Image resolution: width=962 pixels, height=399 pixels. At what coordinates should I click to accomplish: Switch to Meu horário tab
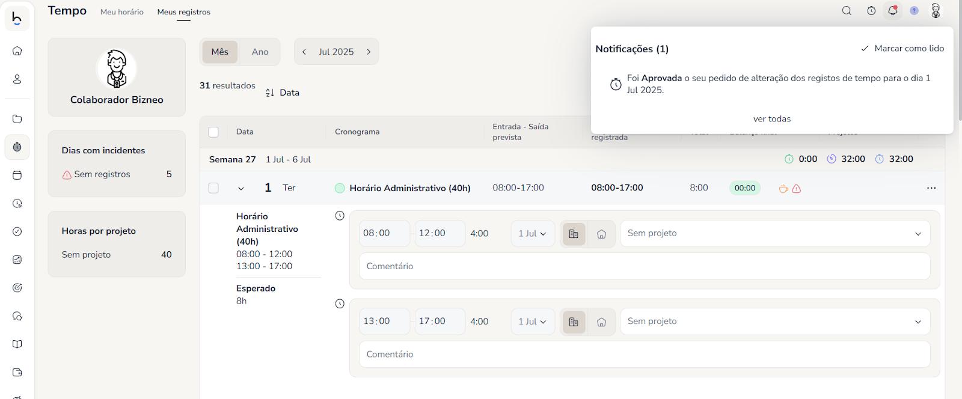click(x=122, y=12)
